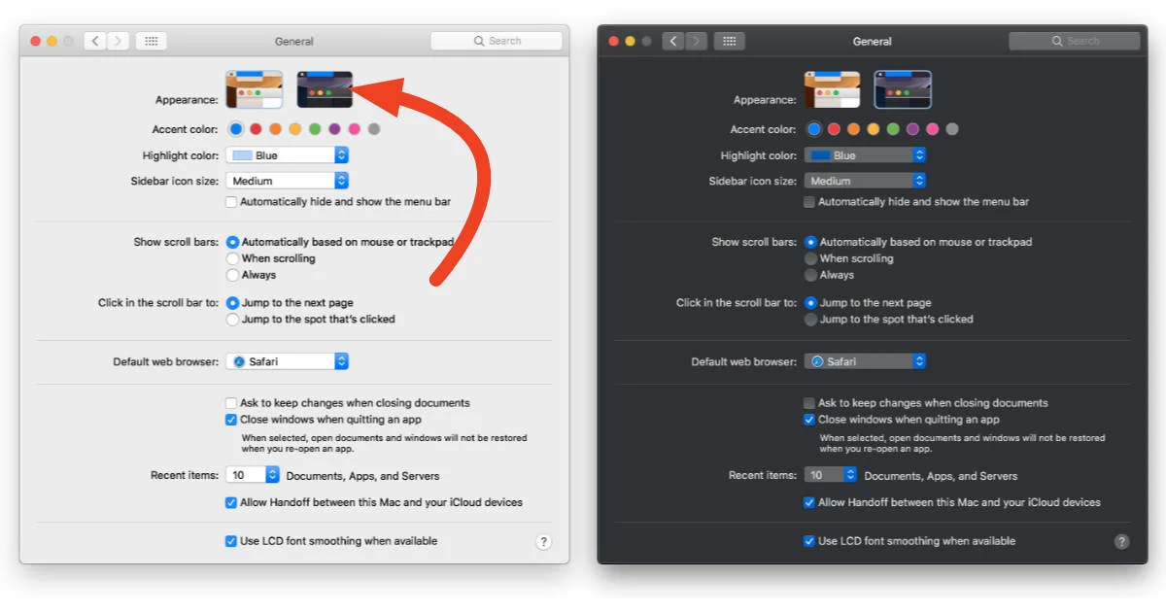Open Sidebar icon size dropdown in light window
Screen dimensions: 1166x612
click(x=287, y=181)
